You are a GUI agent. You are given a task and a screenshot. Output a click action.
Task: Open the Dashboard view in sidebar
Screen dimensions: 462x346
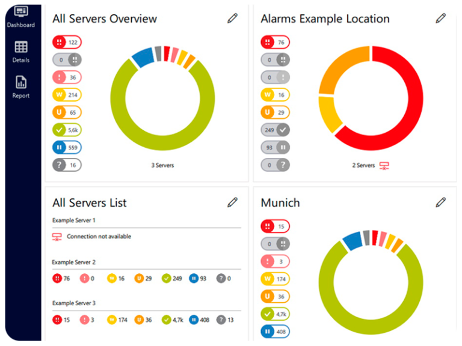pos(20,16)
